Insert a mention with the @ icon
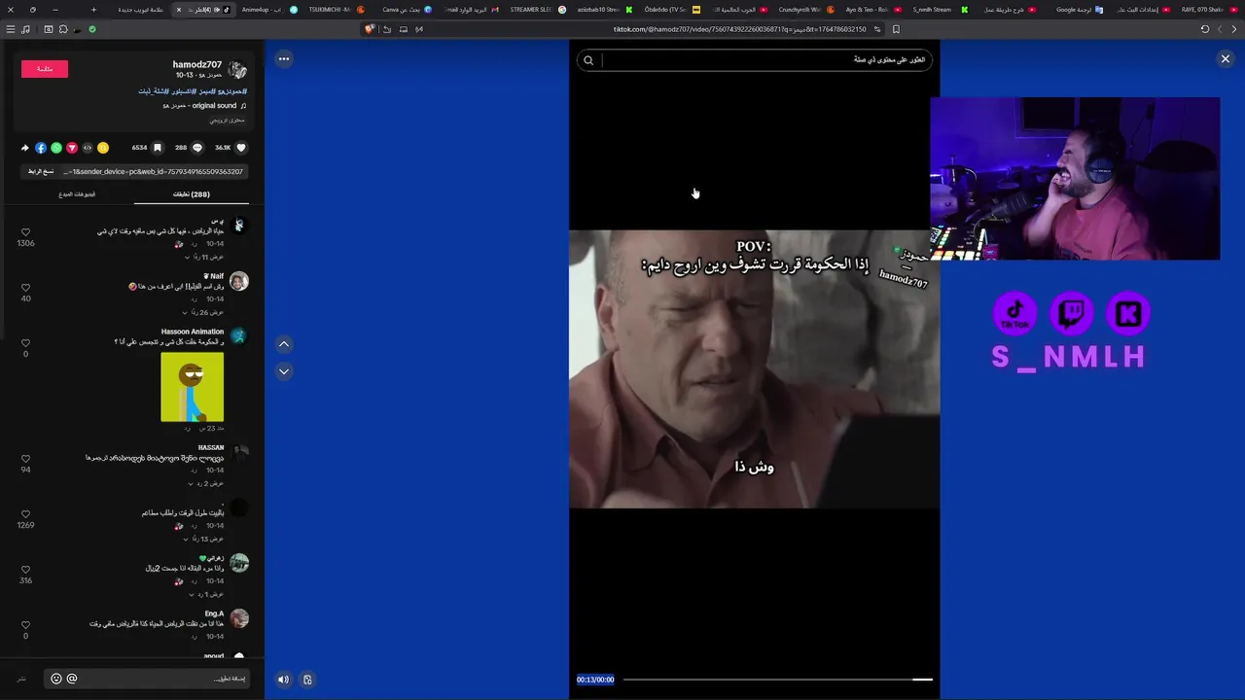Image resolution: width=1245 pixels, height=700 pixels. pos(72,679)
